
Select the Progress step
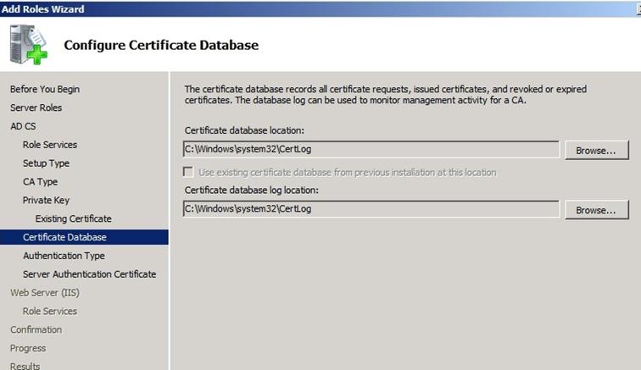click(x=28, y=348)
